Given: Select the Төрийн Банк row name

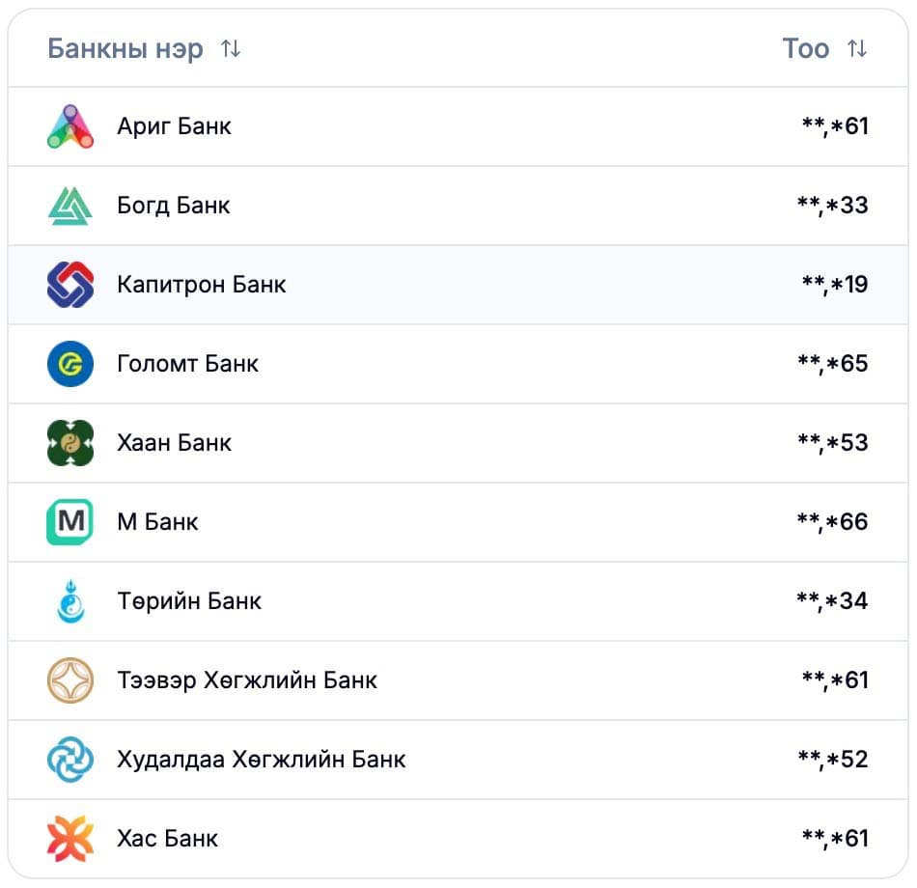Looking at the screenshot, I should 189,601.
